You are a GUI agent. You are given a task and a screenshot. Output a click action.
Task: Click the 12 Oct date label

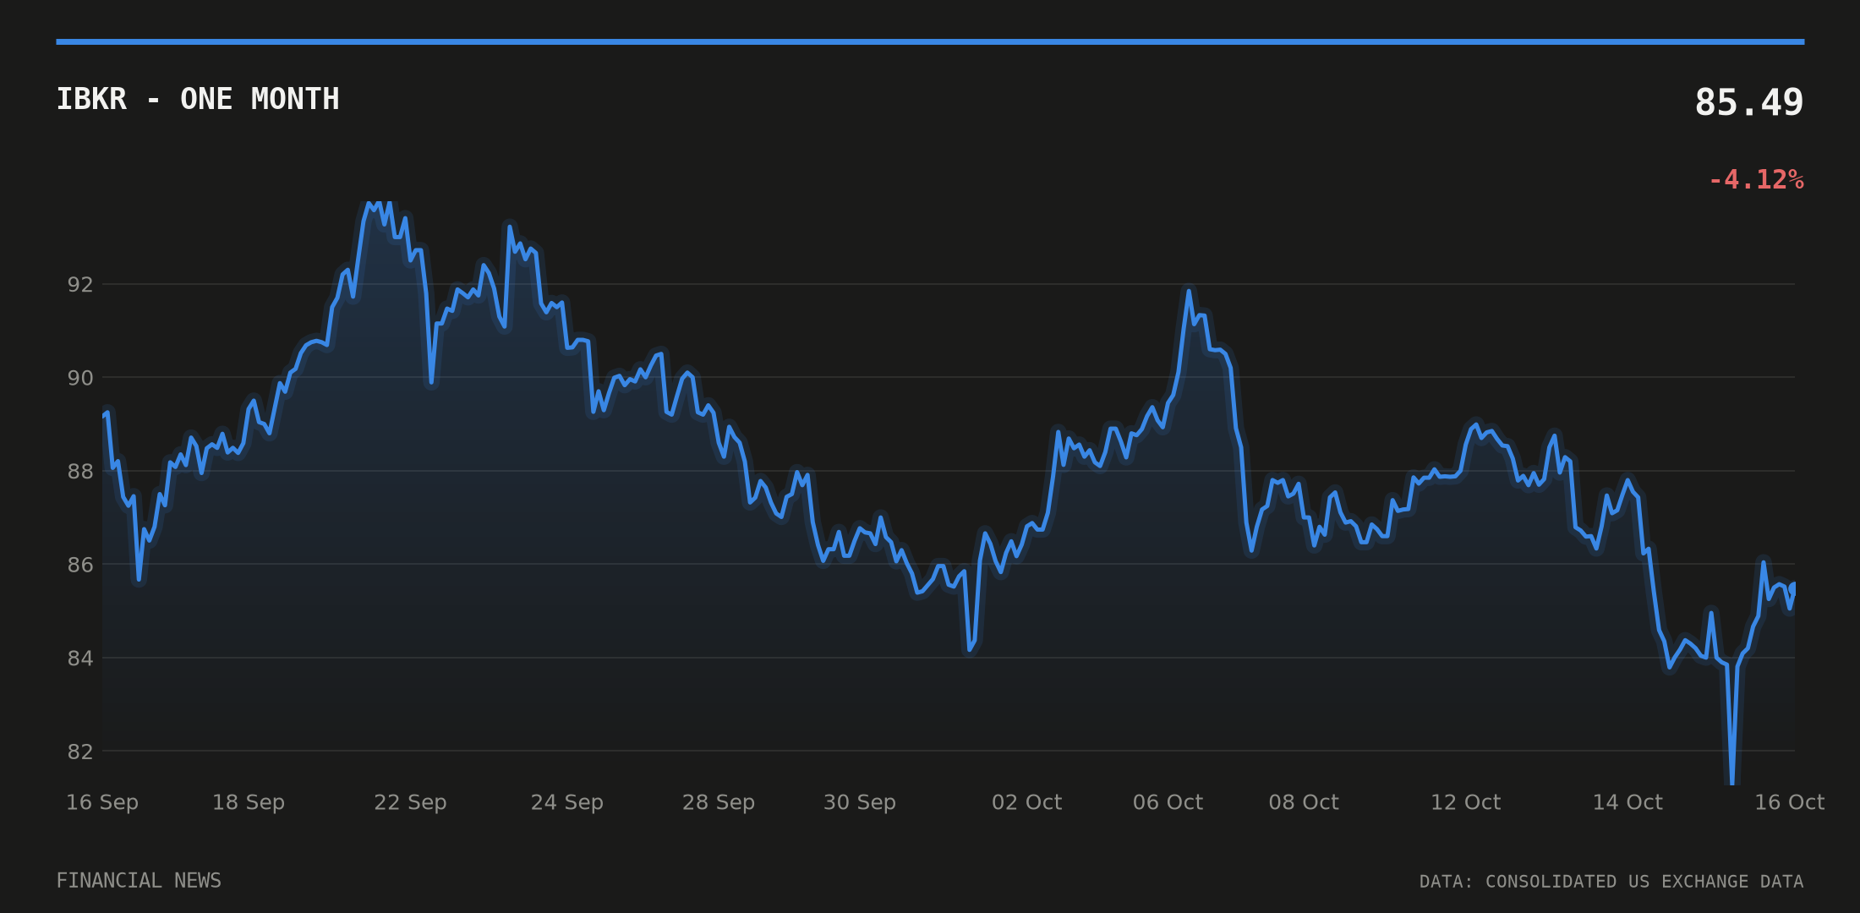(1465, 802)
